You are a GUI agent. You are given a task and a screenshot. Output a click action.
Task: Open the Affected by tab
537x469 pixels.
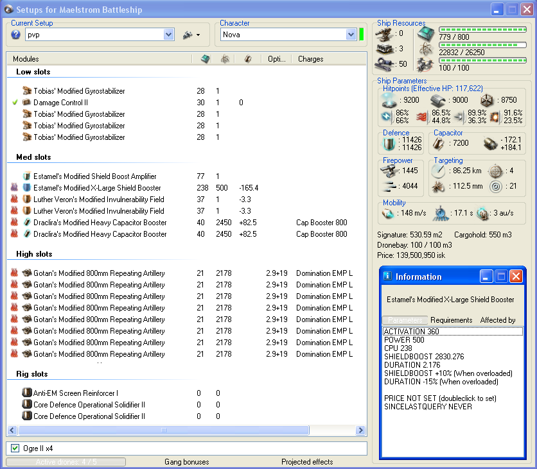coord(497,320)
